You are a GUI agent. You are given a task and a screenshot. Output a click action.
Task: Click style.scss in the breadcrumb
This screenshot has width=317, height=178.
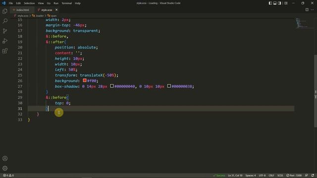click(23, 15)
